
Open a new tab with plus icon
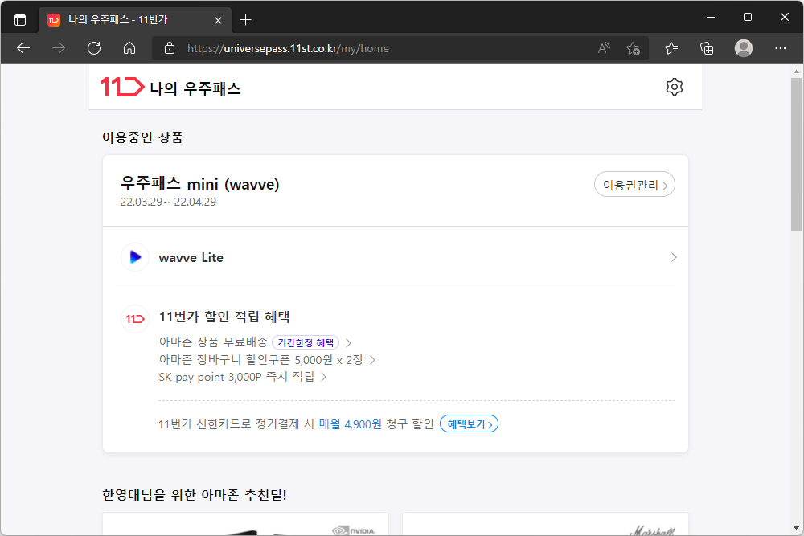click(x=245, y=20)
